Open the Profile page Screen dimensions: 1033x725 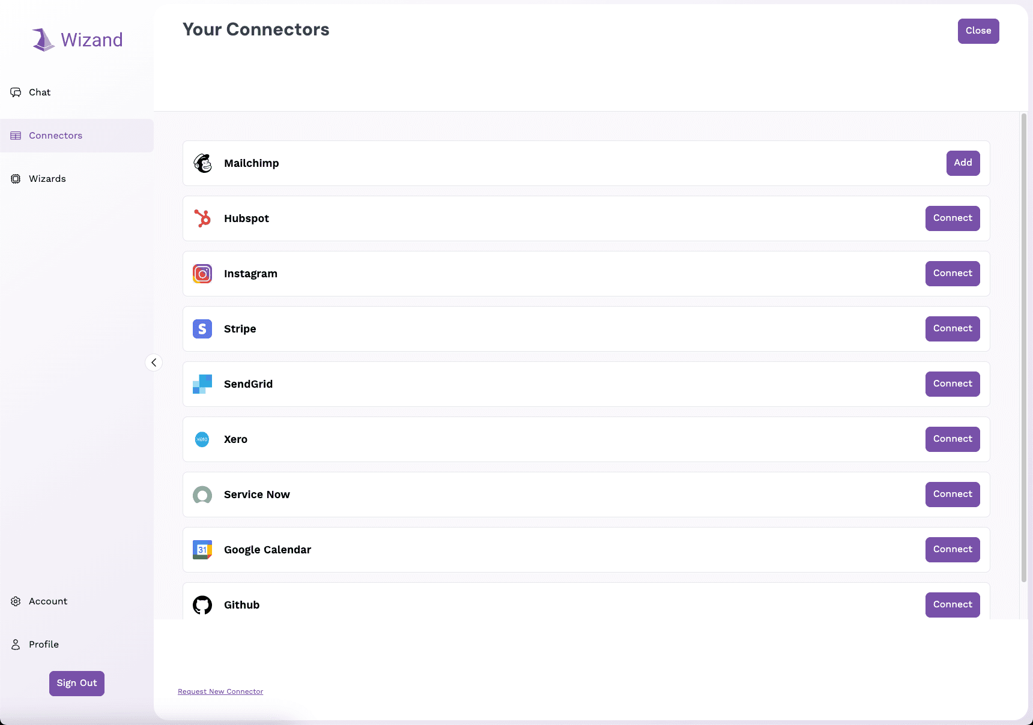point(77,645)
